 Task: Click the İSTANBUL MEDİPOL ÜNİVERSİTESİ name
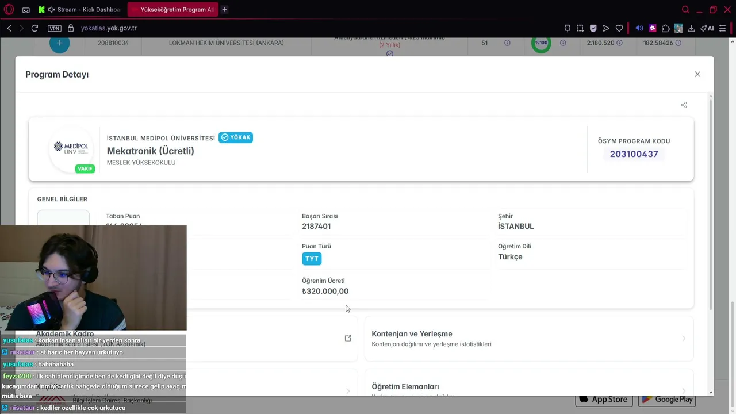point(161,138)
